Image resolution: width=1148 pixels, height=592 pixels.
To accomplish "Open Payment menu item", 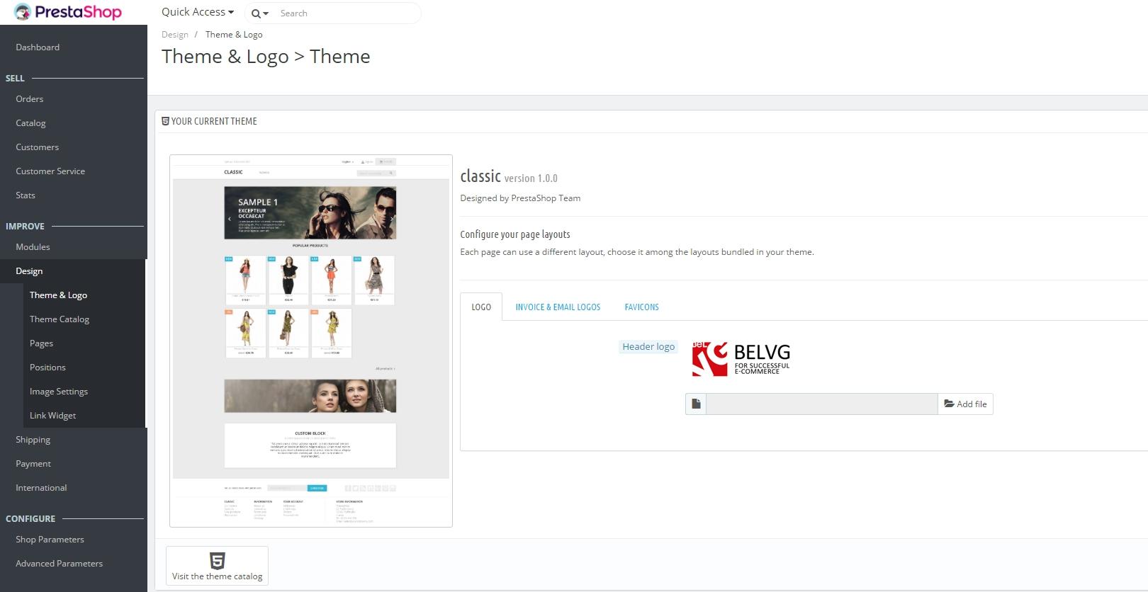I will [33, 464].
